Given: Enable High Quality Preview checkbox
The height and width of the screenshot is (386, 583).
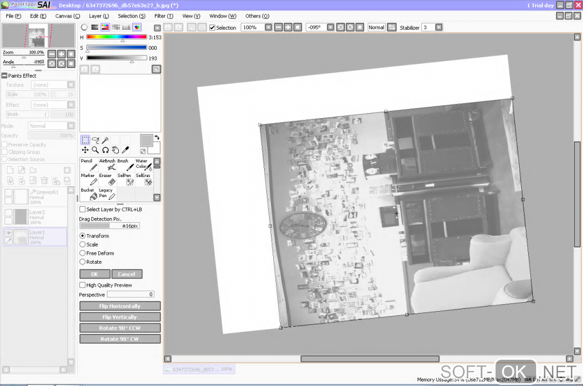Looking at the screenshot, I should [82, 285].
